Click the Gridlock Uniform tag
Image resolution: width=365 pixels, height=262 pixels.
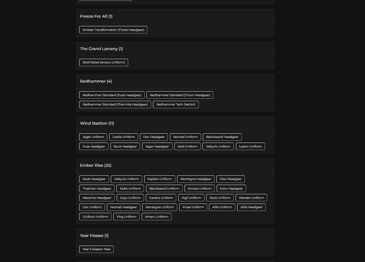(95, 217)
